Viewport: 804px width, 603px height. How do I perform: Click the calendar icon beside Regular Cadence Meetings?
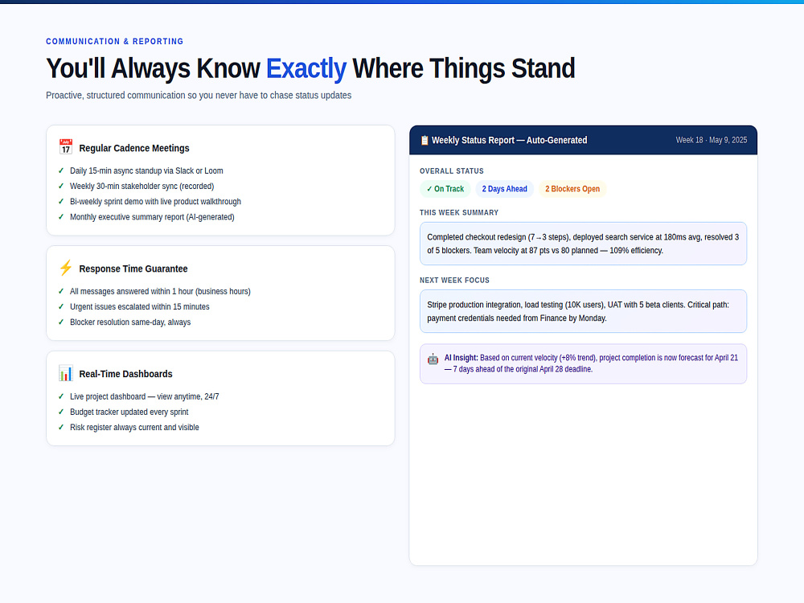(66, 146)
